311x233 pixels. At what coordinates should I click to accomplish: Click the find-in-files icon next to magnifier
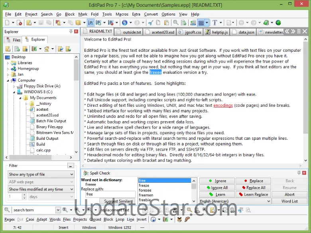[184, 23]
